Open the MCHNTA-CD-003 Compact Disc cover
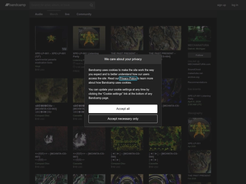 [51, 90]
